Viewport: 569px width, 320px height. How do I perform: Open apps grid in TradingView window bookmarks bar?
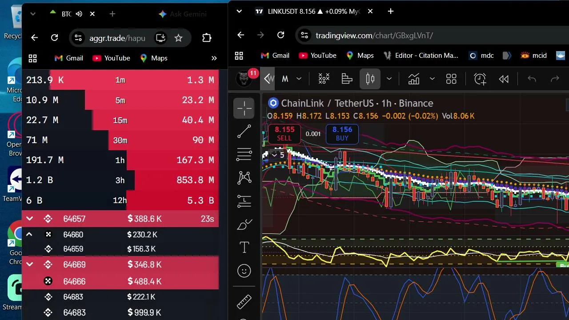point(239,56)
